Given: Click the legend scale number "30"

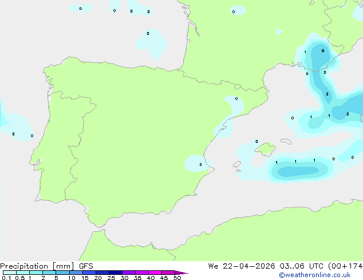Looking at the screenshot, I should click(x=124, y=278).
